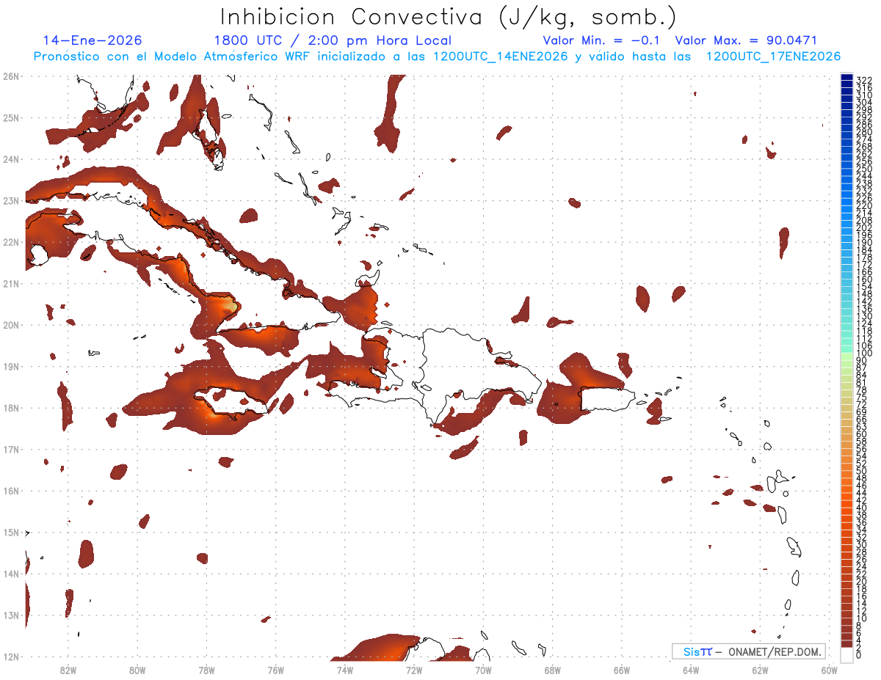Click '1800 UTC / 2:00 pm Hora Local'
This screenshot has width=881, height=680.
(333, 40)
